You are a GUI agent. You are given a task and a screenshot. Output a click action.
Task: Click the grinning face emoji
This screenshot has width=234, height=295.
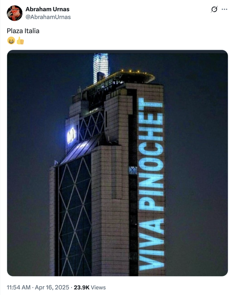[x=11, y=40]
